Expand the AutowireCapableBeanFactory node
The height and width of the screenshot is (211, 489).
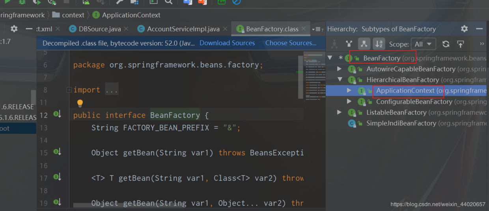coord(340,69)
